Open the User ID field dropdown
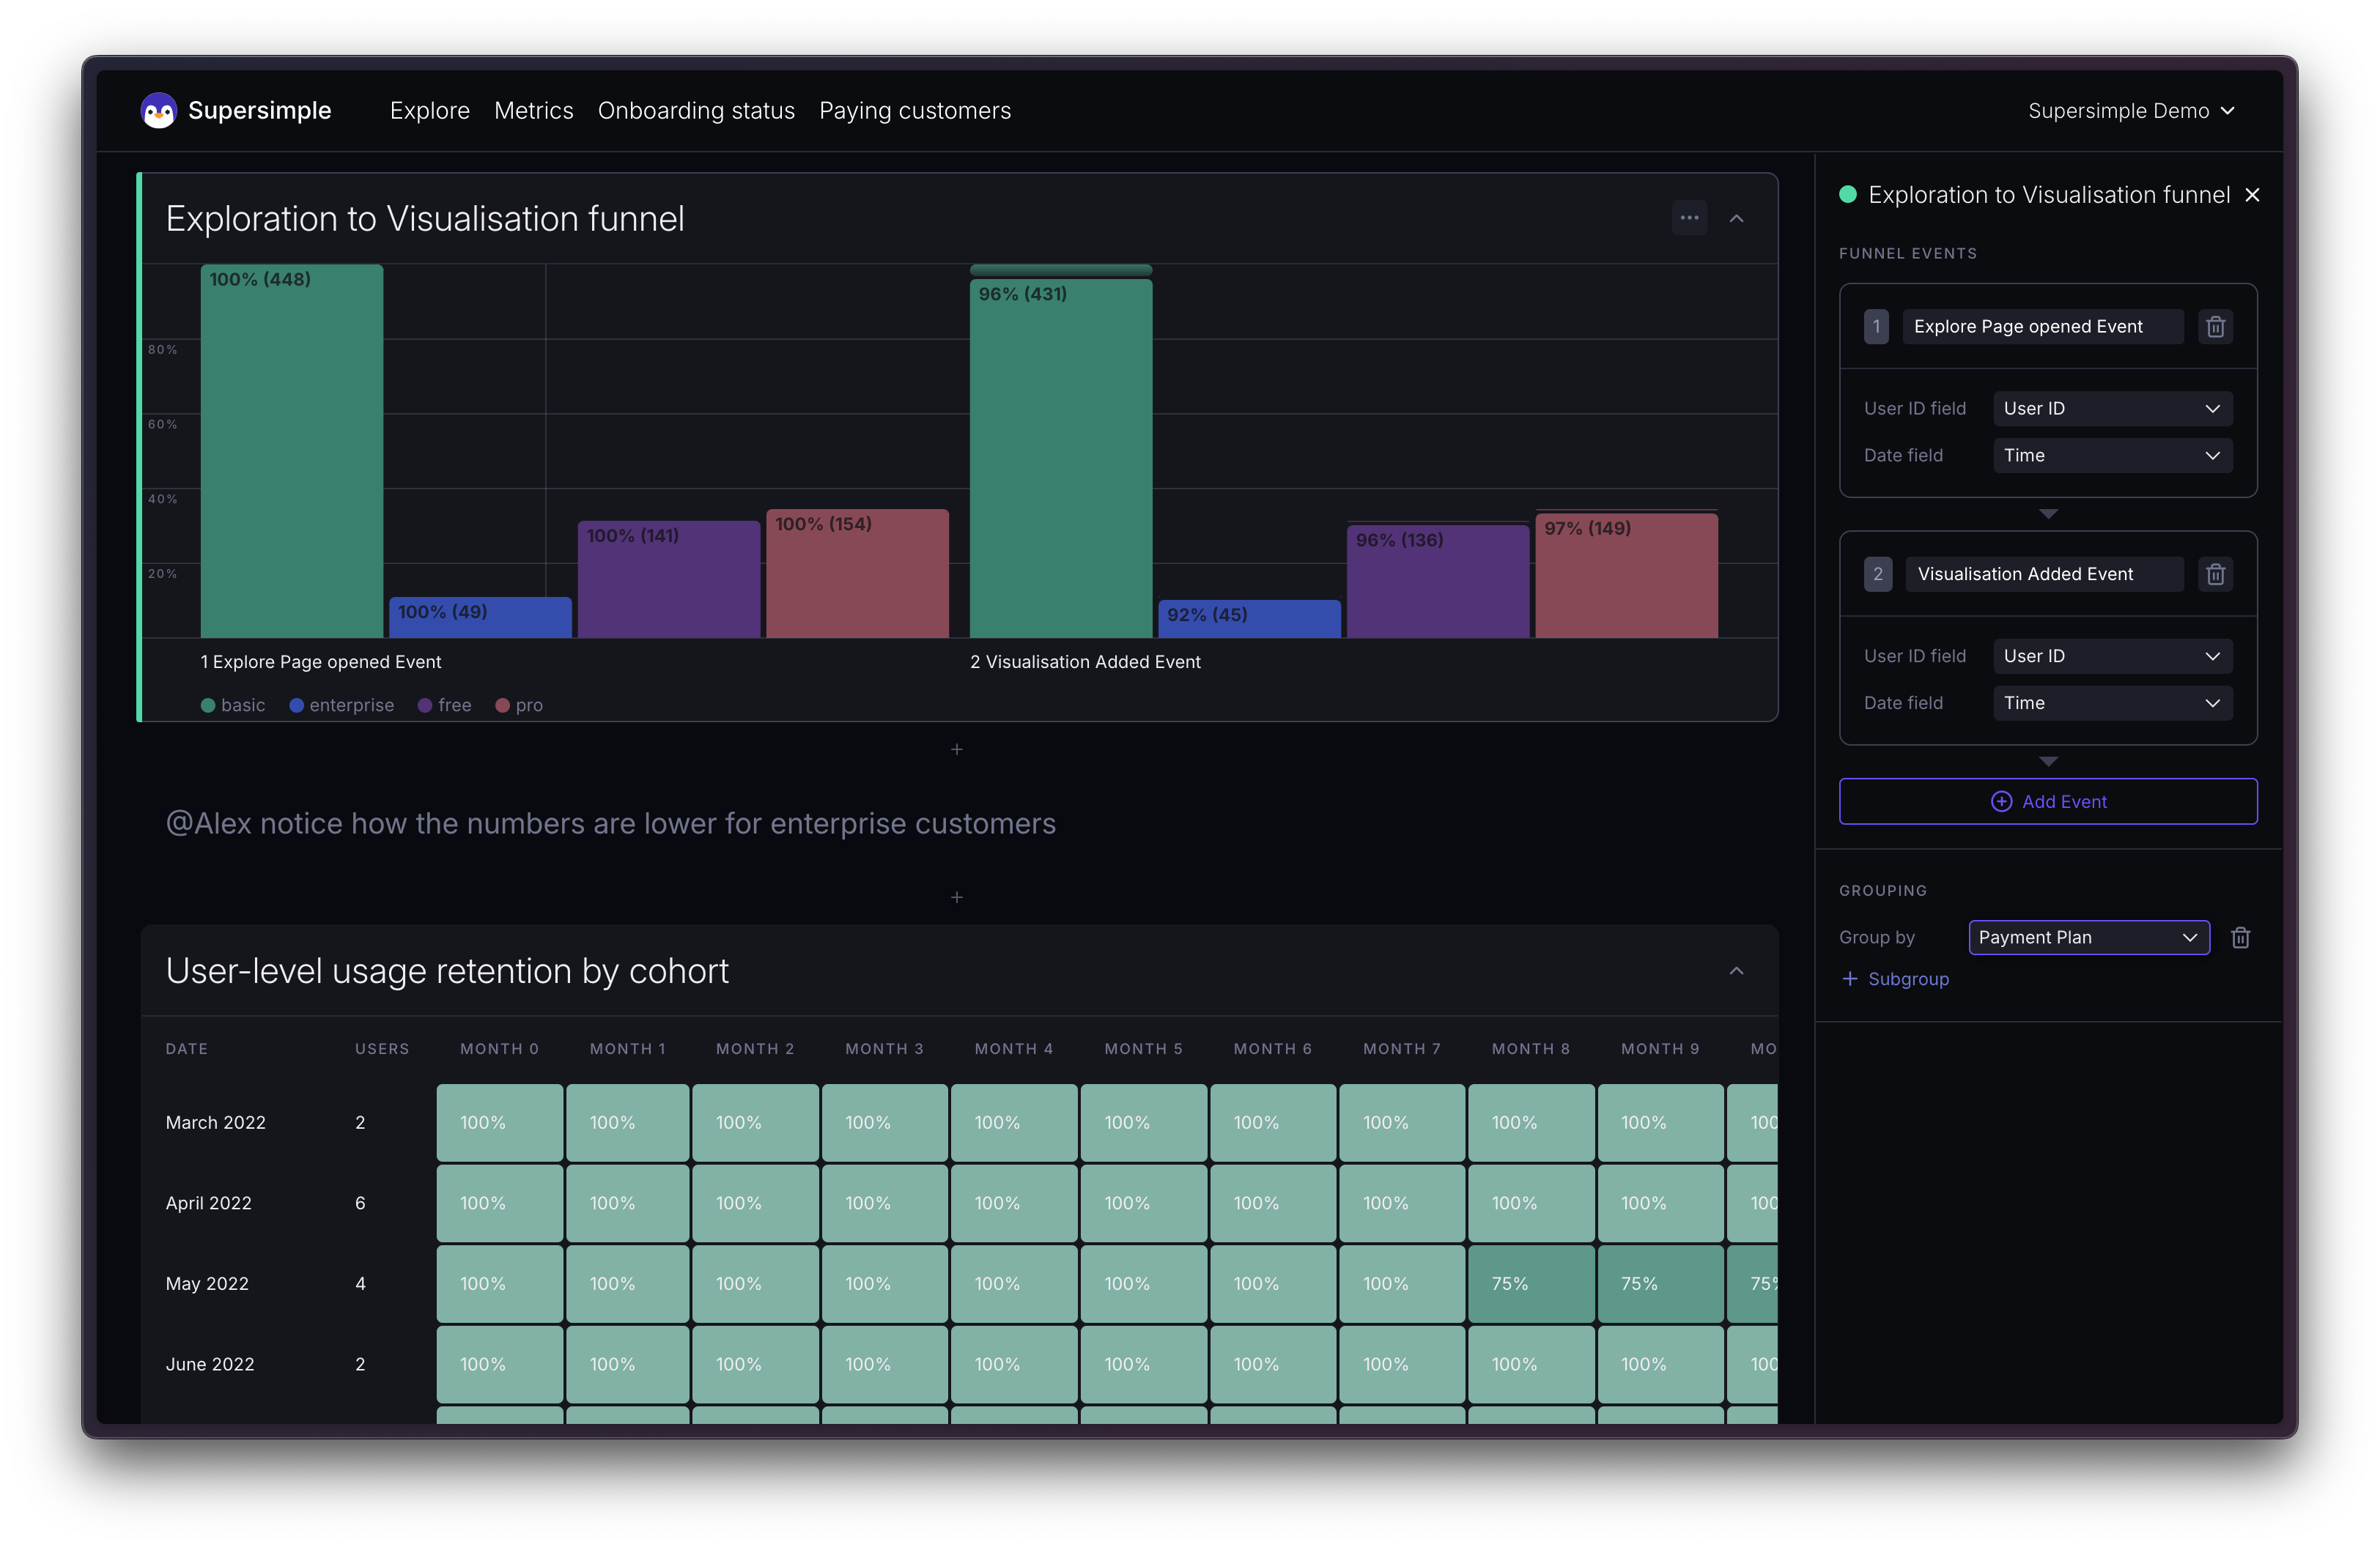The image size is (2380, 1547). point(2112,408)
